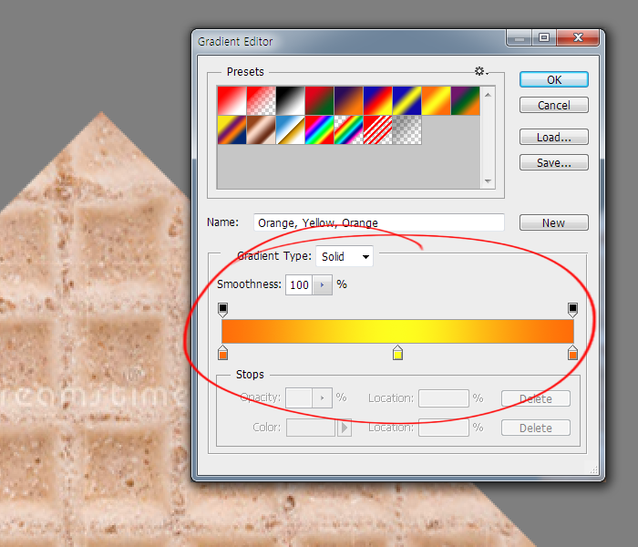
Task: Close the Gradient Editor dialog
Action: click(578, 38)
